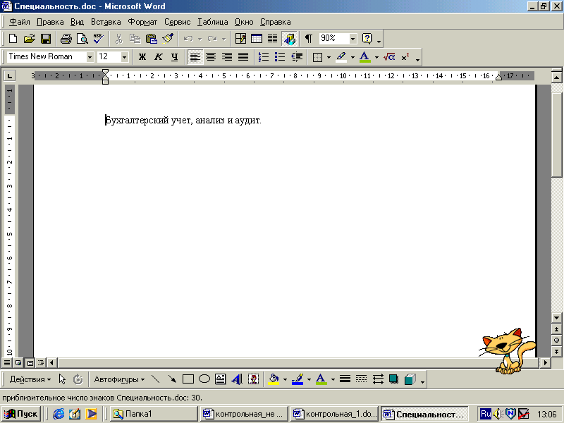Open the Формат menu

[142, 22]
